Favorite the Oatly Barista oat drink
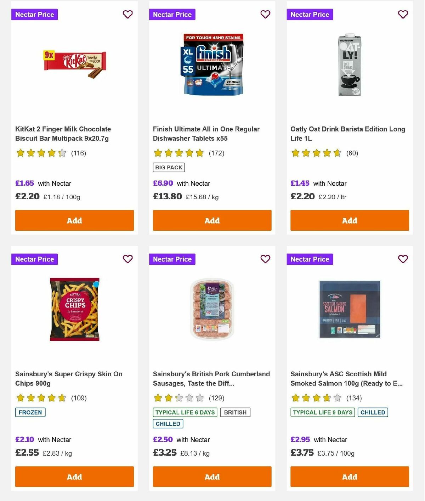 coord(402,14)
